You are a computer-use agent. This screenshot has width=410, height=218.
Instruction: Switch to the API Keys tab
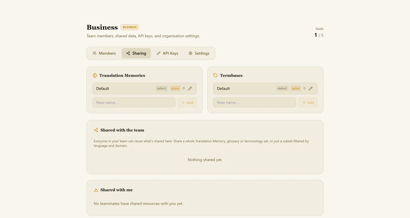(168, 53)
